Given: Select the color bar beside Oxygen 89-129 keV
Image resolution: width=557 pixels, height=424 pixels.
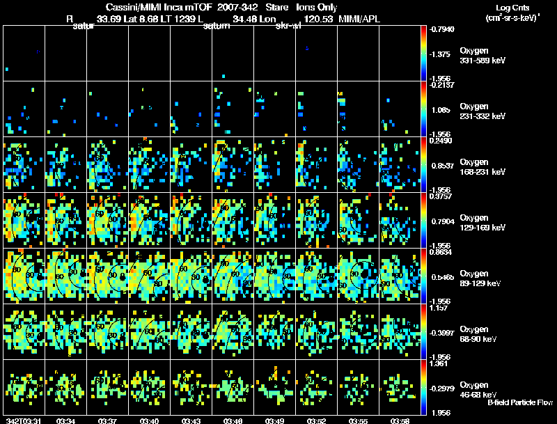Looking at the screenshot, I should click(423, 276).
